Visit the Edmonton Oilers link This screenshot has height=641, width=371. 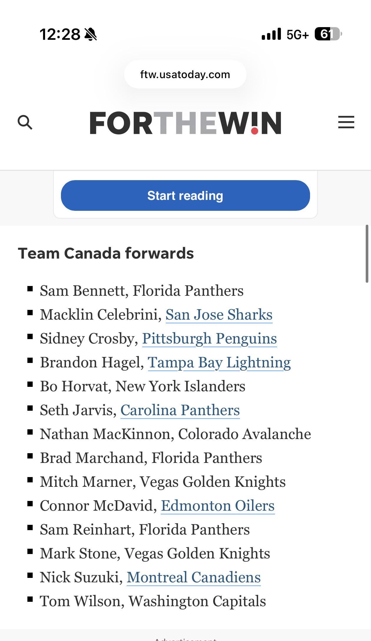(218, 506)
